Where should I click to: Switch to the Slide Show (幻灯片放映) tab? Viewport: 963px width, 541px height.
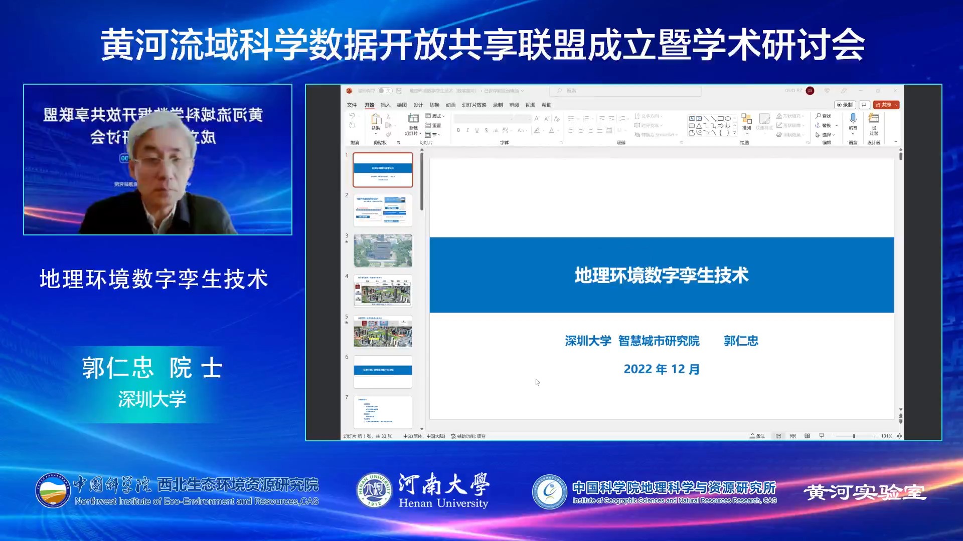pyautogui.click(x=474, y=105)
